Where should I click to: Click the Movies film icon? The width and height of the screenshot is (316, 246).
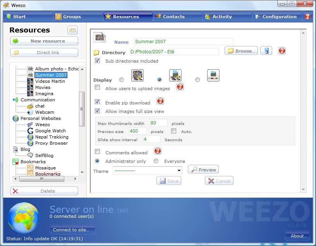(30, 87)
